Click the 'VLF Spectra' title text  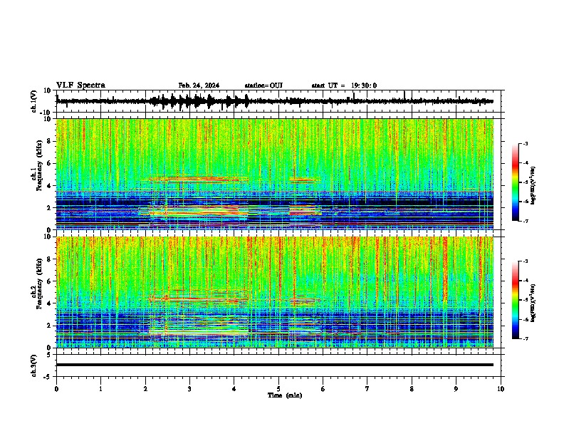click(x=80, y=85)
